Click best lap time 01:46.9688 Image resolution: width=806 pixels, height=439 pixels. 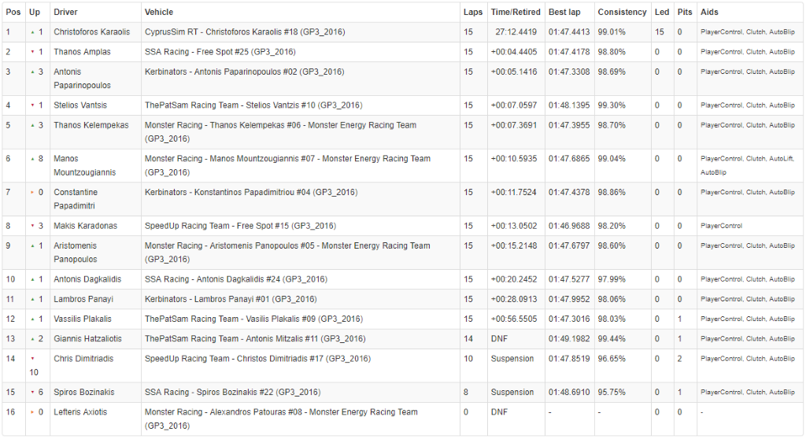[x=569, y=226]
